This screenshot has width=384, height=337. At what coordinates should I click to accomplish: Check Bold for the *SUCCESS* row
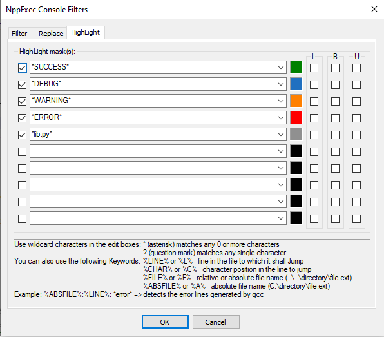(335, 68)
